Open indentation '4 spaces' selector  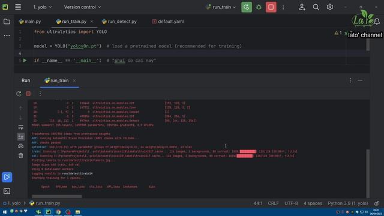click(313, 203)
